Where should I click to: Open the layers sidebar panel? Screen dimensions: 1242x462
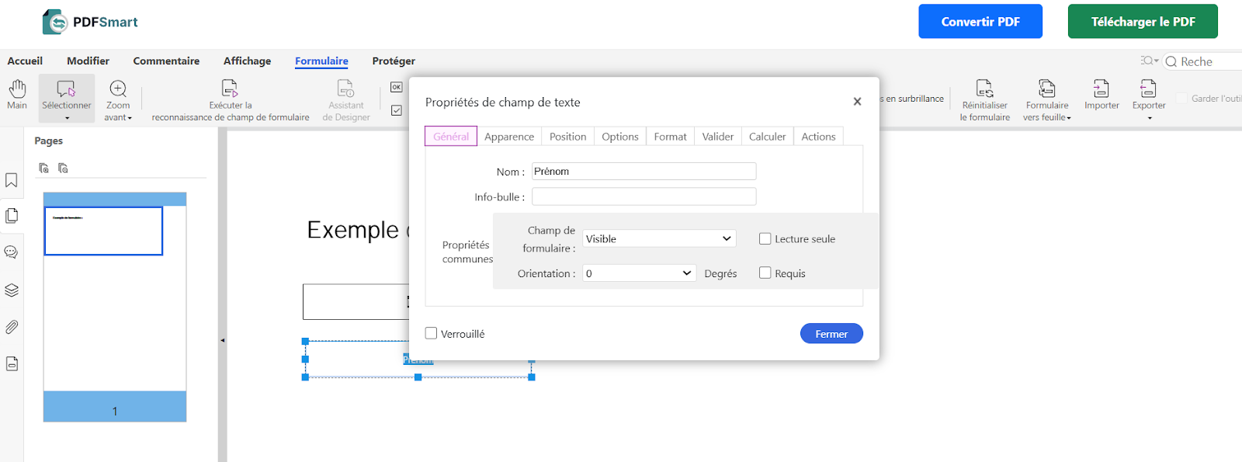[x=12, y=290]
